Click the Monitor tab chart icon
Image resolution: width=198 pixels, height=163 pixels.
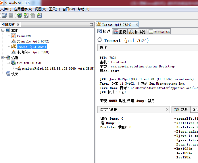(116, 32)
